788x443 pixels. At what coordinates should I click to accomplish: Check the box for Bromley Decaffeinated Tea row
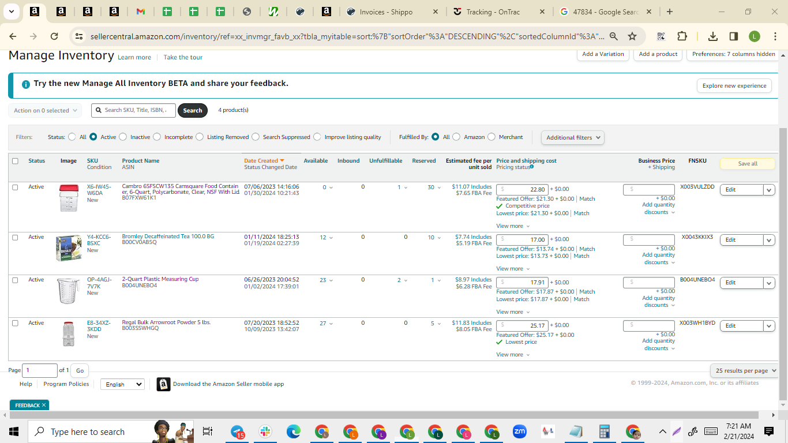[x=15, y=237]
